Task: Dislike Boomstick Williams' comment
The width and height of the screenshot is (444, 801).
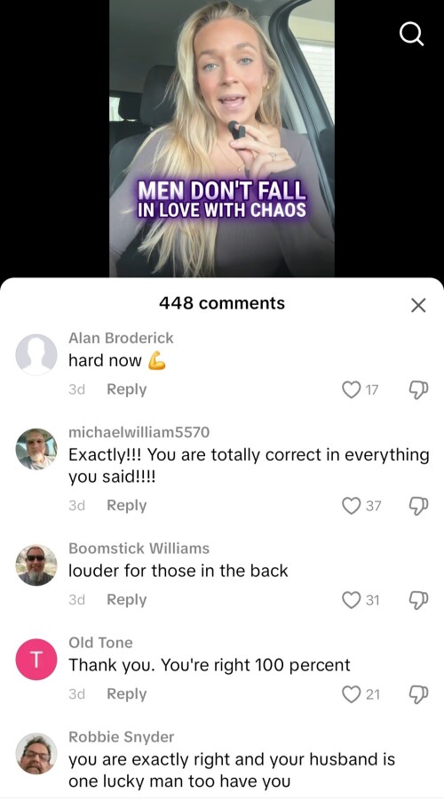Action: 418,600
